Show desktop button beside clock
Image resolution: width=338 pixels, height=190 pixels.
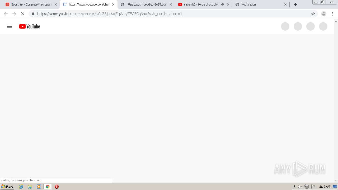point(335,187)
